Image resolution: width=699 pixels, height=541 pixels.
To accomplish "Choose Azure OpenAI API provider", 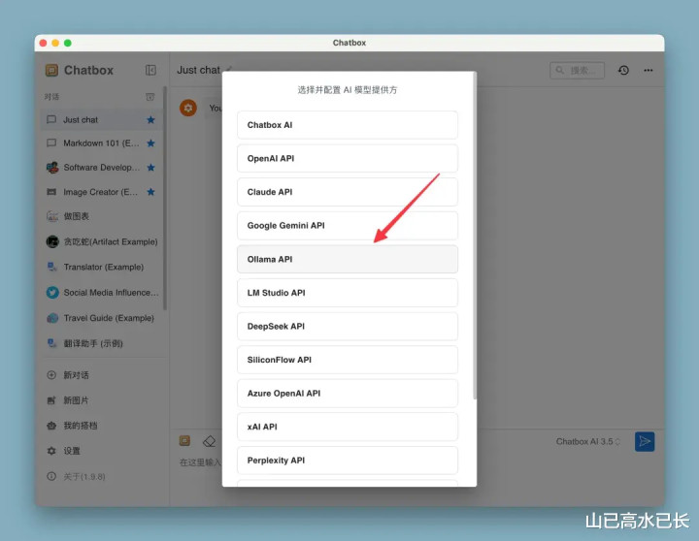I will click(x=348, y=394).
